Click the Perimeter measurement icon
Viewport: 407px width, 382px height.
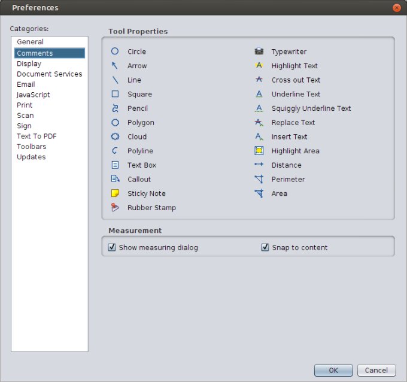click(x=259, y=179)
